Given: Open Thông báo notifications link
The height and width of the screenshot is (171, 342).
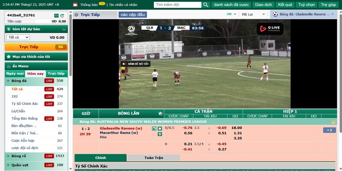Looking at the screenshot, I should (x=89, y=5).
